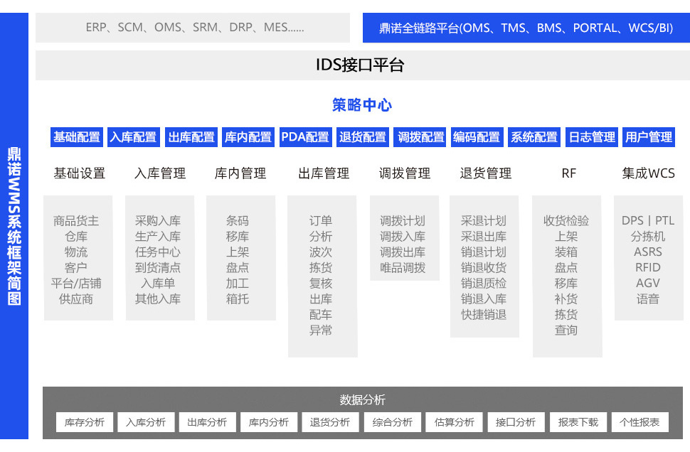The width and height of the screenshot is (690, 452).
Task: Select the PDA配置 option
Action: (305, 137)
